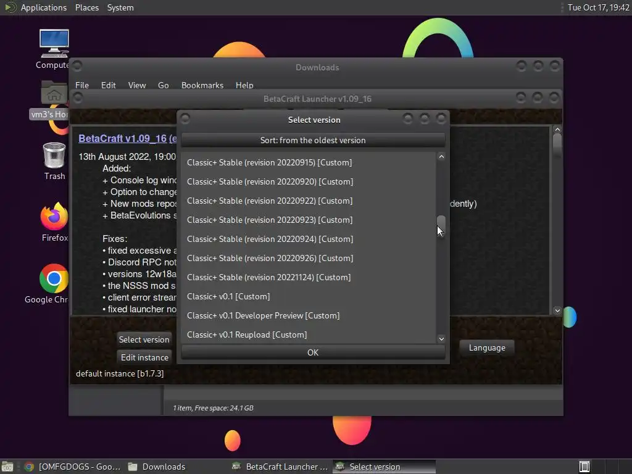
Task: Toggle the sort order button 'from the oldest version'
Action: coord(313,140)
